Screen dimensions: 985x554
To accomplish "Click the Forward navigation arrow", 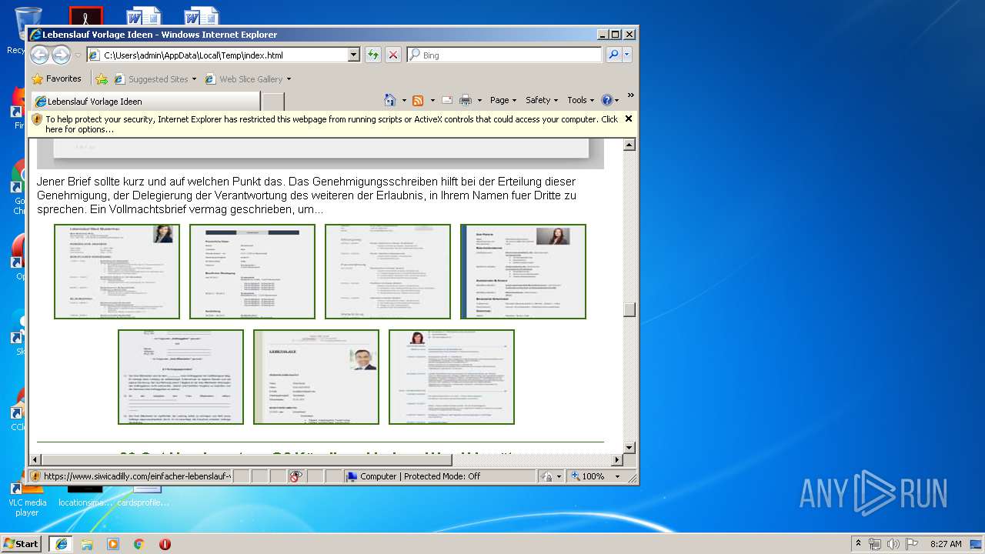I will (61, 55).
